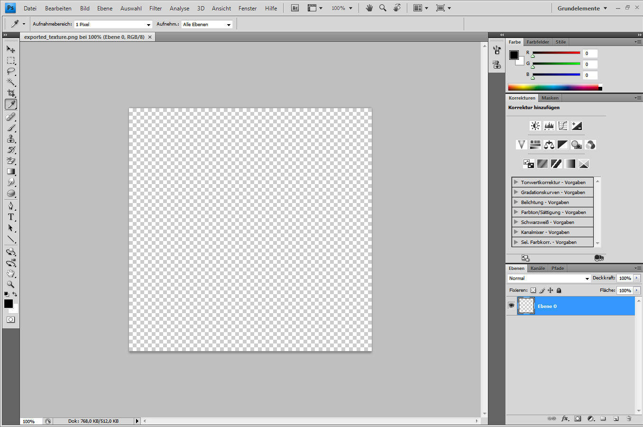Select the Move tool
Image resolution: width=643 pixels, height=427 pixels.
[10, 49]
